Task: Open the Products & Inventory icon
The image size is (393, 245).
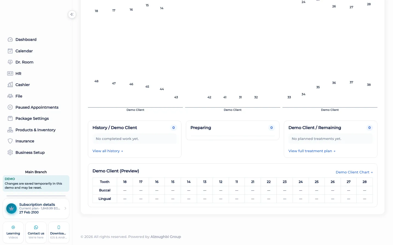Action: click(10, 130)
